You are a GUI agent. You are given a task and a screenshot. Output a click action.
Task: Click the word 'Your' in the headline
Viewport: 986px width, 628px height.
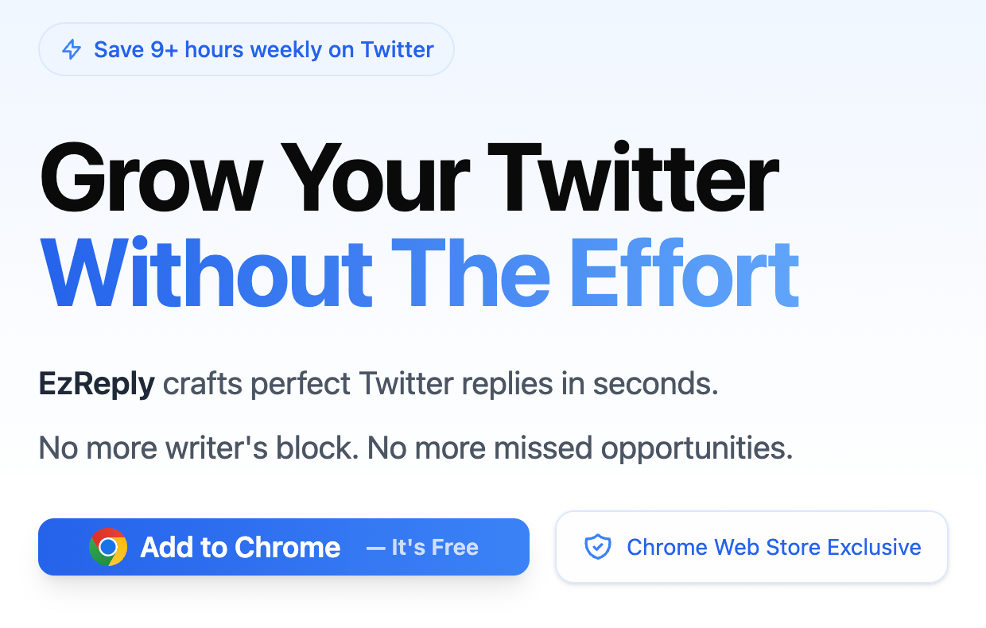[371, 179]
